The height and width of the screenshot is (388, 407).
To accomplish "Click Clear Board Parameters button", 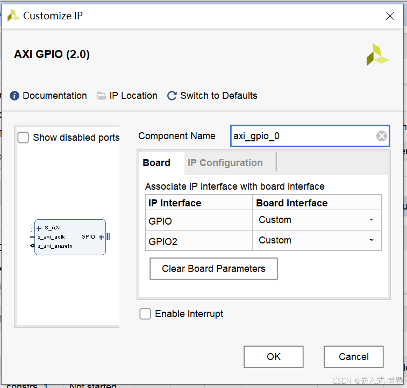I will point(213,269).
